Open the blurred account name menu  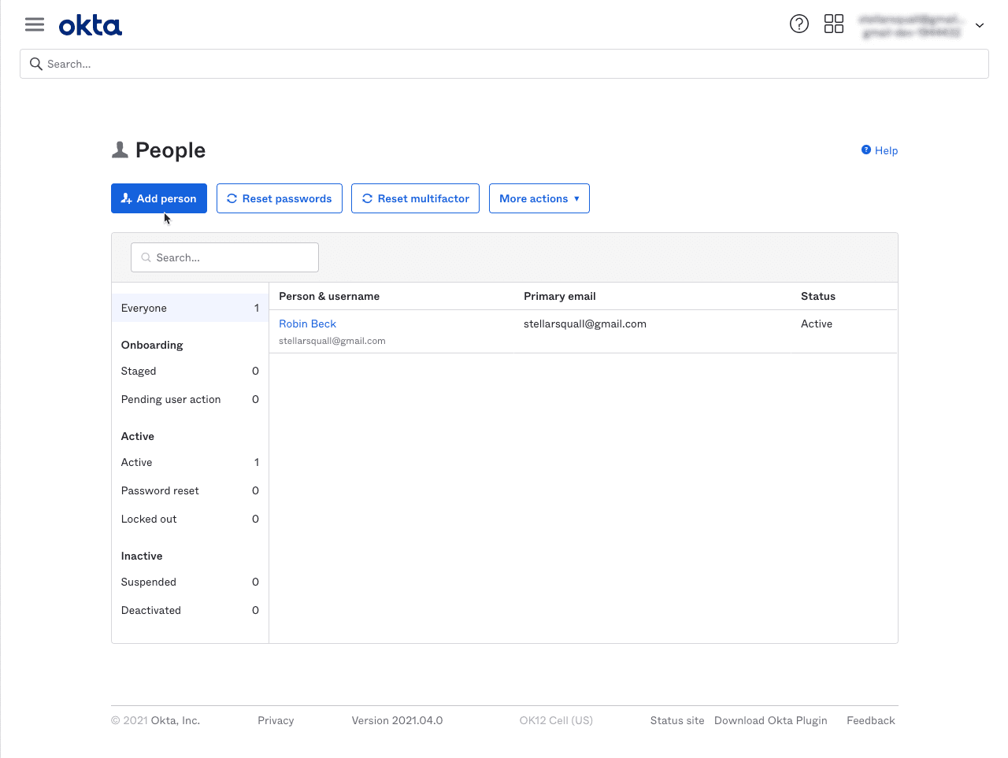click(910, 25)
